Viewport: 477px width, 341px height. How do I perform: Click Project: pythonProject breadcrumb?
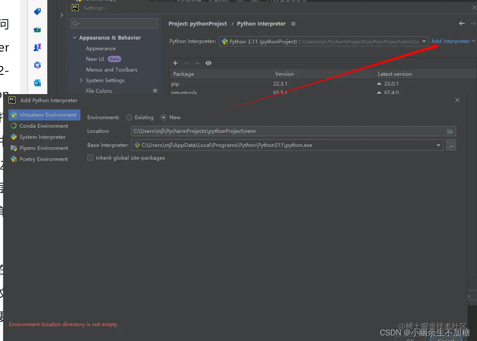[x=197, y=24]
